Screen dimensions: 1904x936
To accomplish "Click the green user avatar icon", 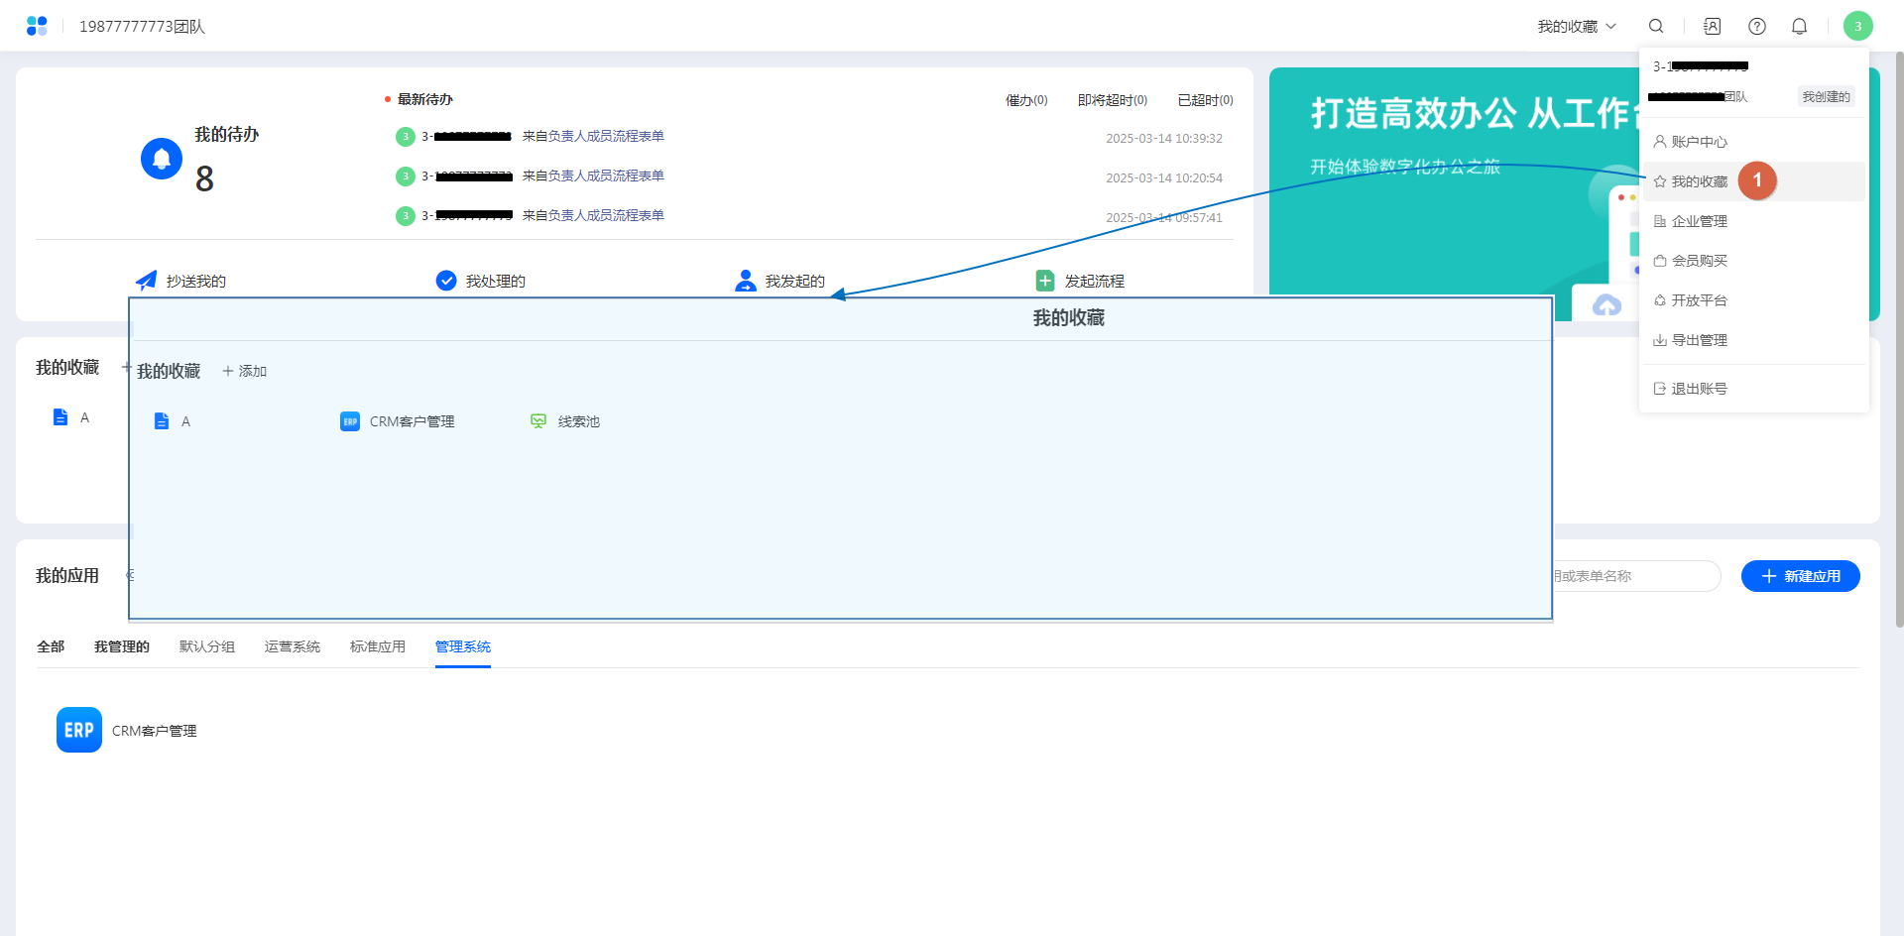I will (1857, 27).
